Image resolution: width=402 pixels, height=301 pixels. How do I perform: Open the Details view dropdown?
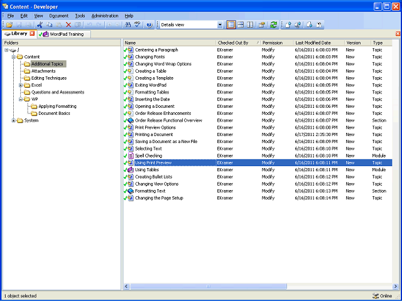(220, 25)
